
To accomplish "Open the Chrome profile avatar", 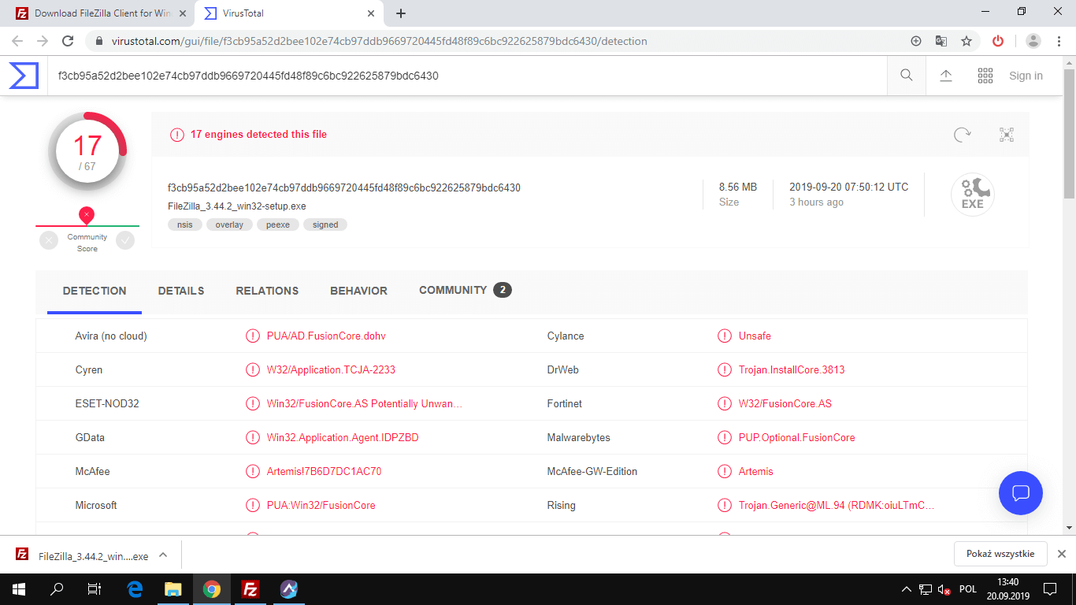I will (x=1033, y=41).
